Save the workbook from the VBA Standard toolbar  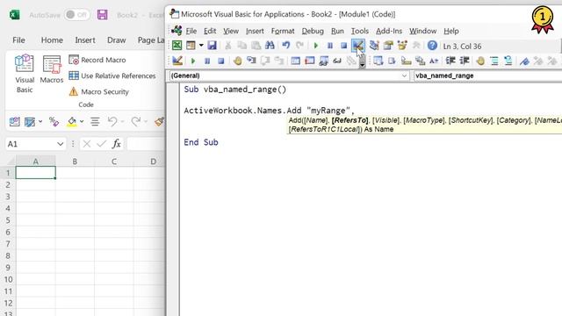click(212, 46)
